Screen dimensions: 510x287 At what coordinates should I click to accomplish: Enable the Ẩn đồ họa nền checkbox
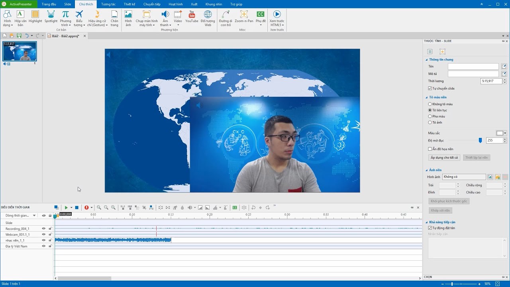point(430,149)
